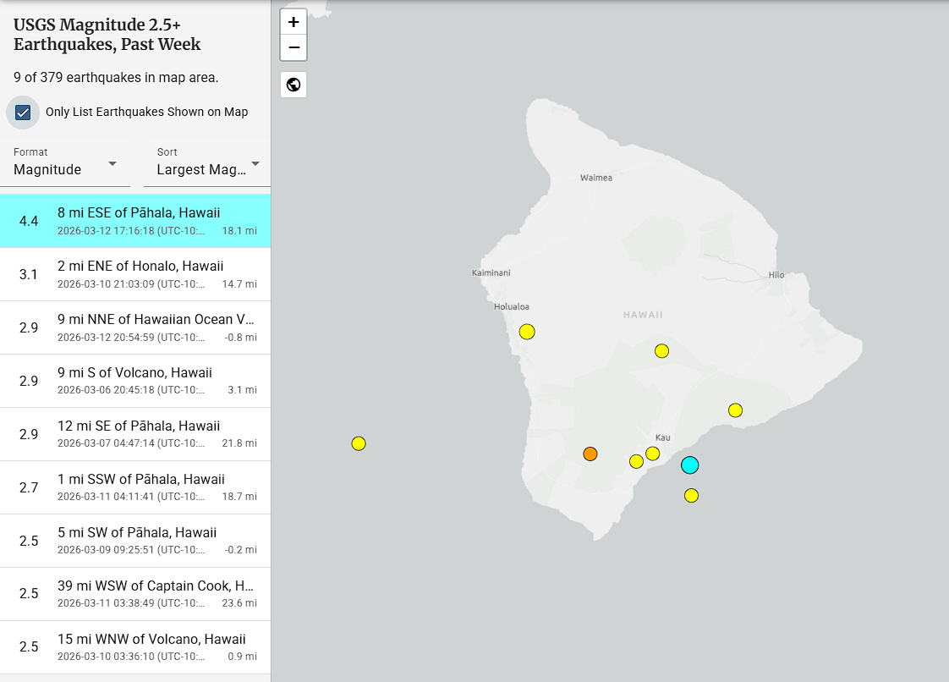The width and height of the screenshot is (949, 682).
Task: Select the orange earthquake marker on map
Action: coord(590,454)
